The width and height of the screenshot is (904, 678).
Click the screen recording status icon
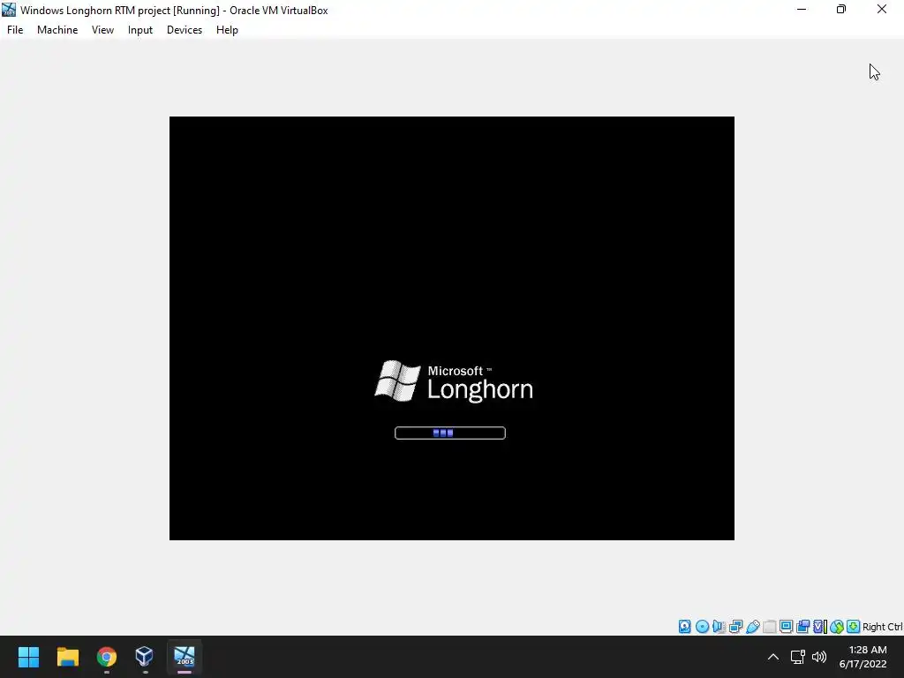coord(802,627)
